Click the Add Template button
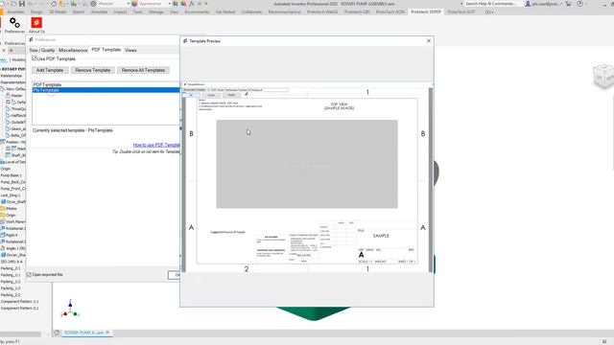Image resolution: width=614 pixels, height=345 pixels. coord(50,70)
